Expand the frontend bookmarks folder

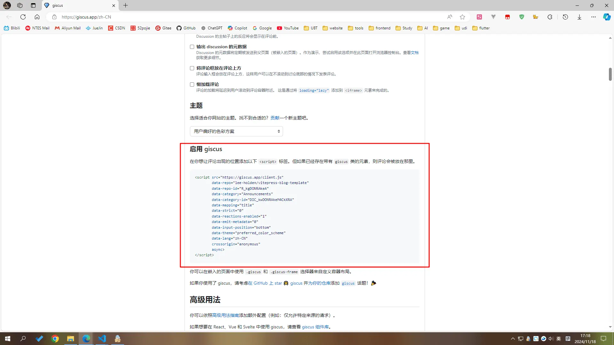pyautogui.click(x=379, y=28)
